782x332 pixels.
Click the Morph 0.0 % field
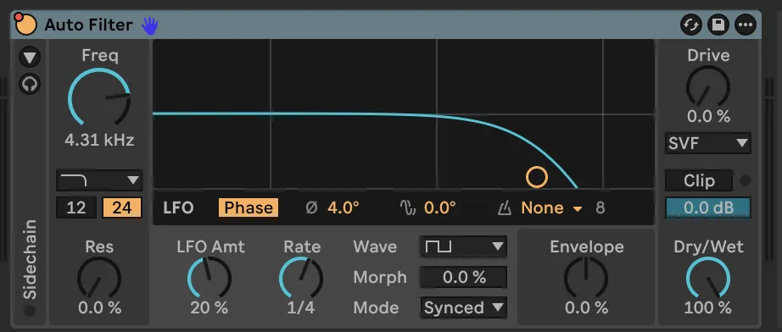pos(463,277)
